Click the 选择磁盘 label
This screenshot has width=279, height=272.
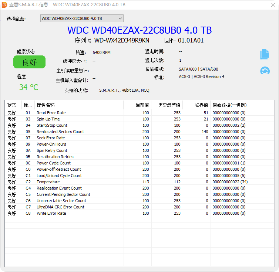pos(16,19)
